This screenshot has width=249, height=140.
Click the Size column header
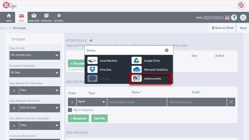pos(194,56)
